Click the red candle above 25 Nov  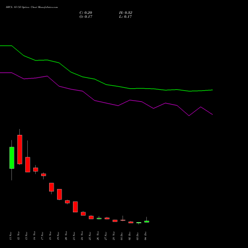(91, 217)
